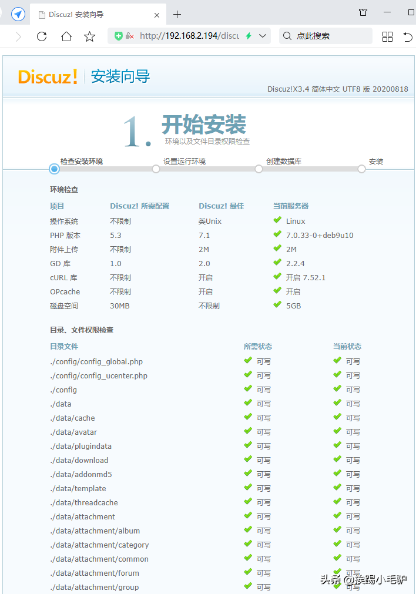
Task: Click the ./data/attachment/category row text
Action: (x=99, y=545)
